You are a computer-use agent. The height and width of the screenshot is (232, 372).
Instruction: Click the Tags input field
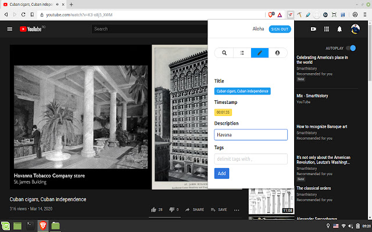pyautogui.click(x=251, y=159)
